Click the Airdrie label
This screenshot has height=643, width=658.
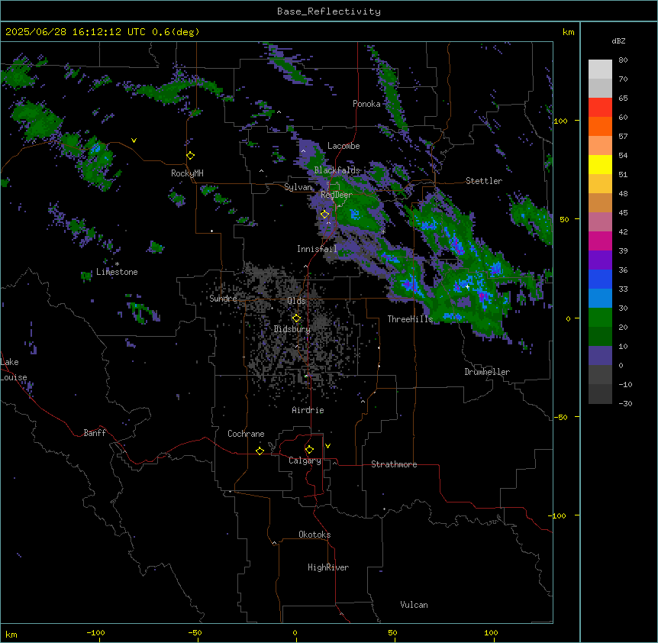pyautogui.click(x=308, y=410)
